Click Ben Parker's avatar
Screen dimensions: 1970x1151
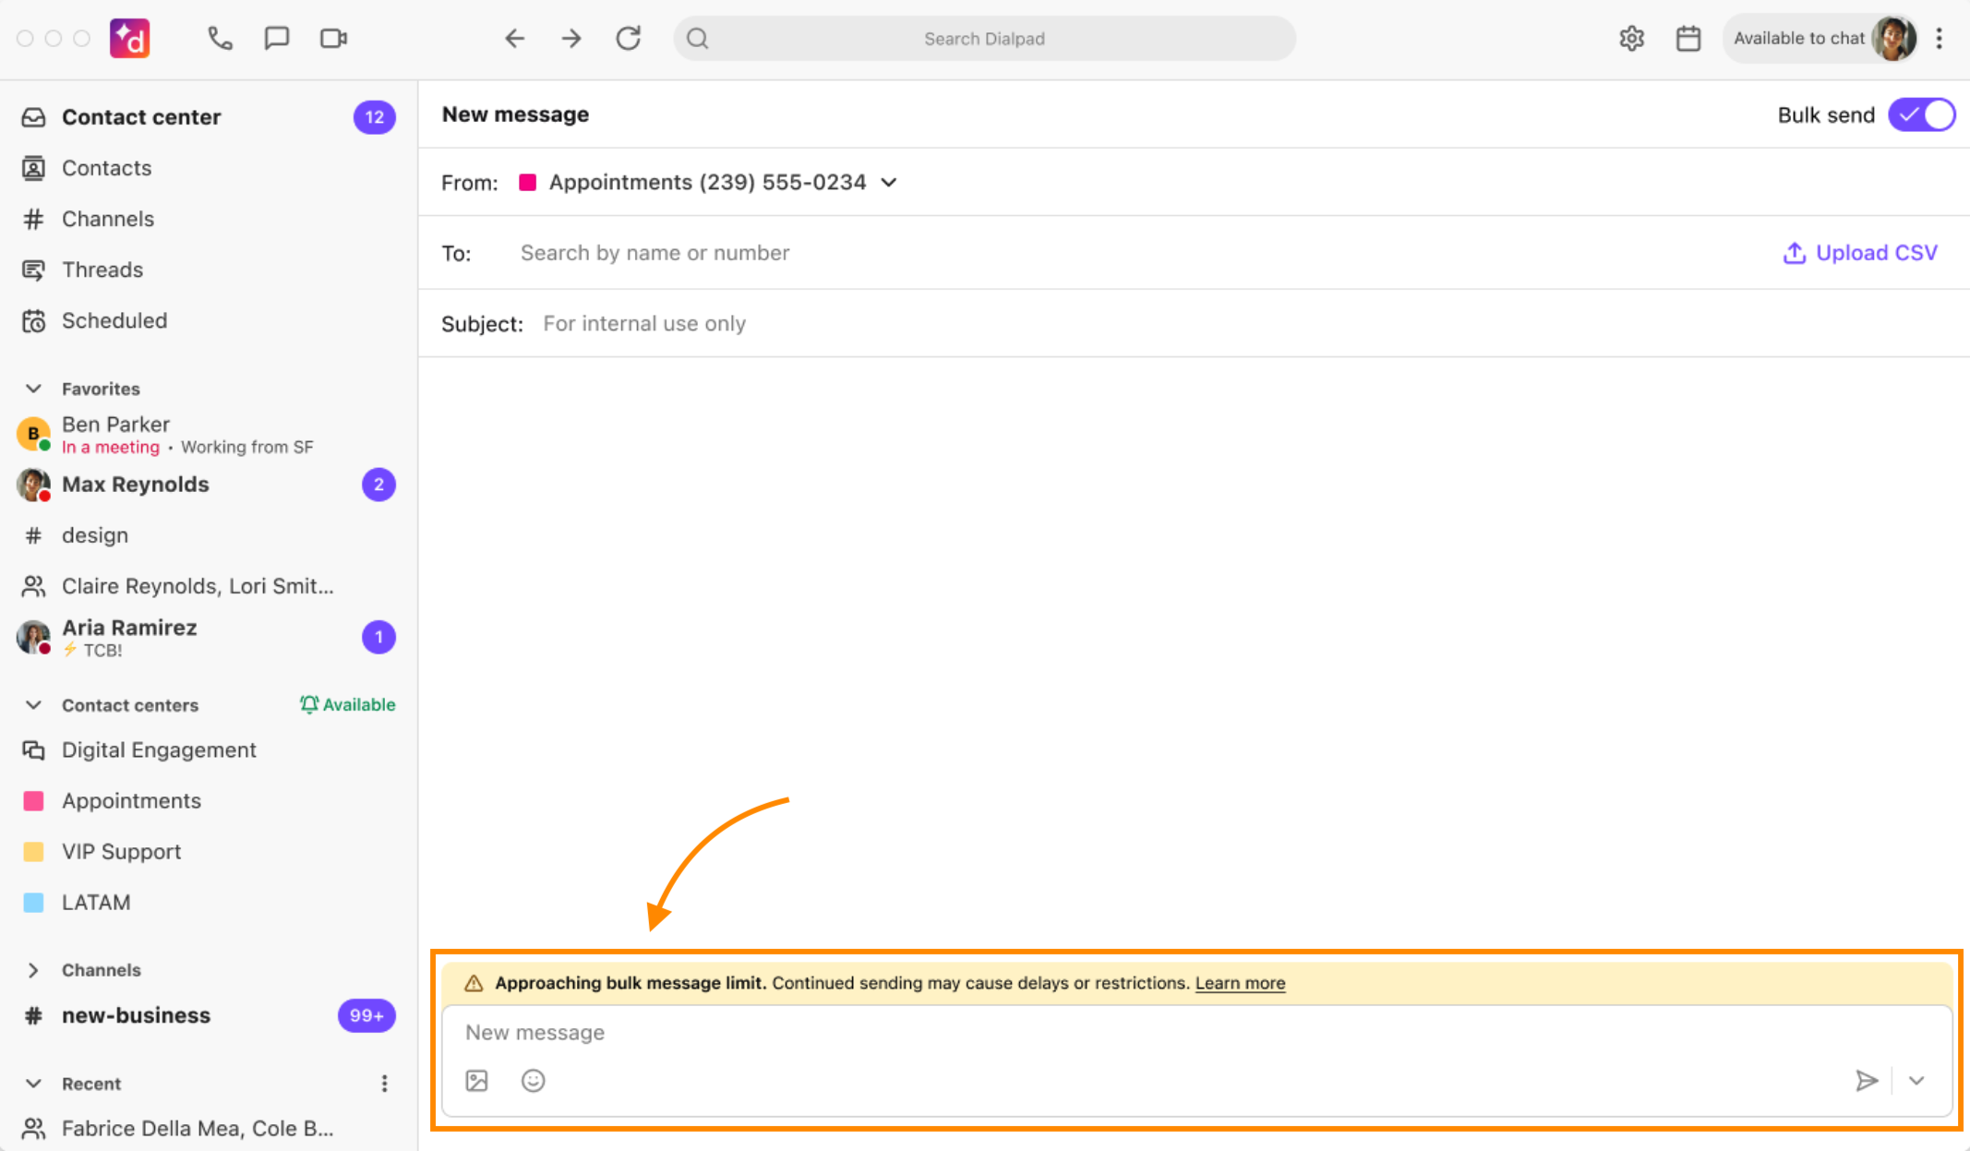(x=34, y=433)
